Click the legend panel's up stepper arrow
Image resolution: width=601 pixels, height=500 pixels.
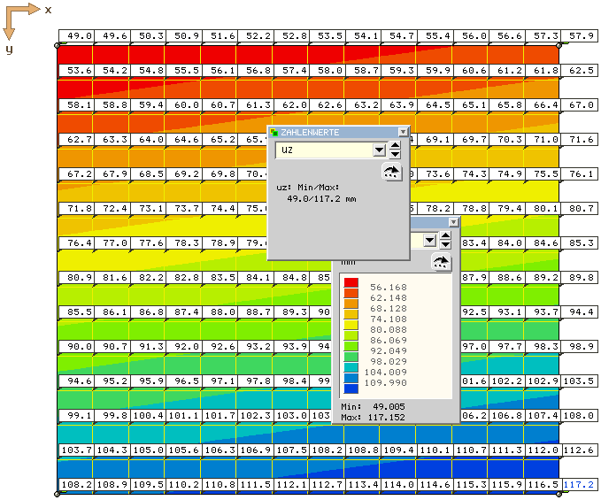click(445, 235)
